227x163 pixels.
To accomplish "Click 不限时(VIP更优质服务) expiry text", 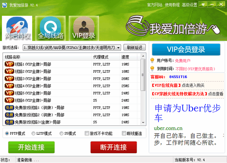I will point(195,69).
